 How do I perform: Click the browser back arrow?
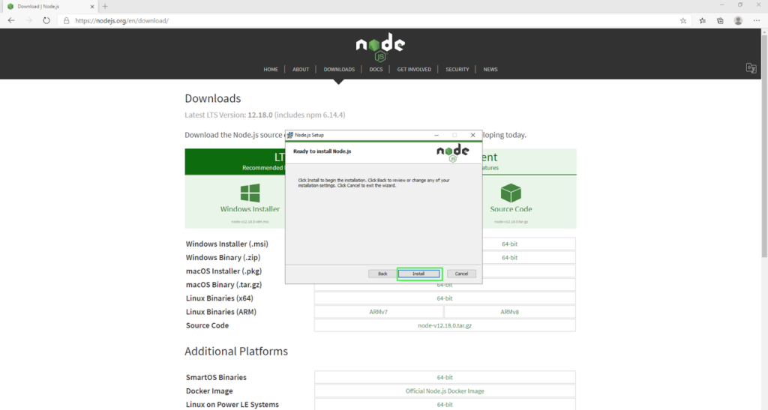[x=11, y=20]
